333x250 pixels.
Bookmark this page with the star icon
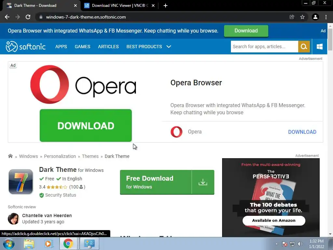tap(302, 17)
